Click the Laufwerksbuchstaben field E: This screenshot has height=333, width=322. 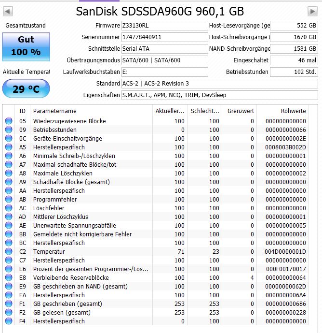pyautogui.click(x=164, y=72)
